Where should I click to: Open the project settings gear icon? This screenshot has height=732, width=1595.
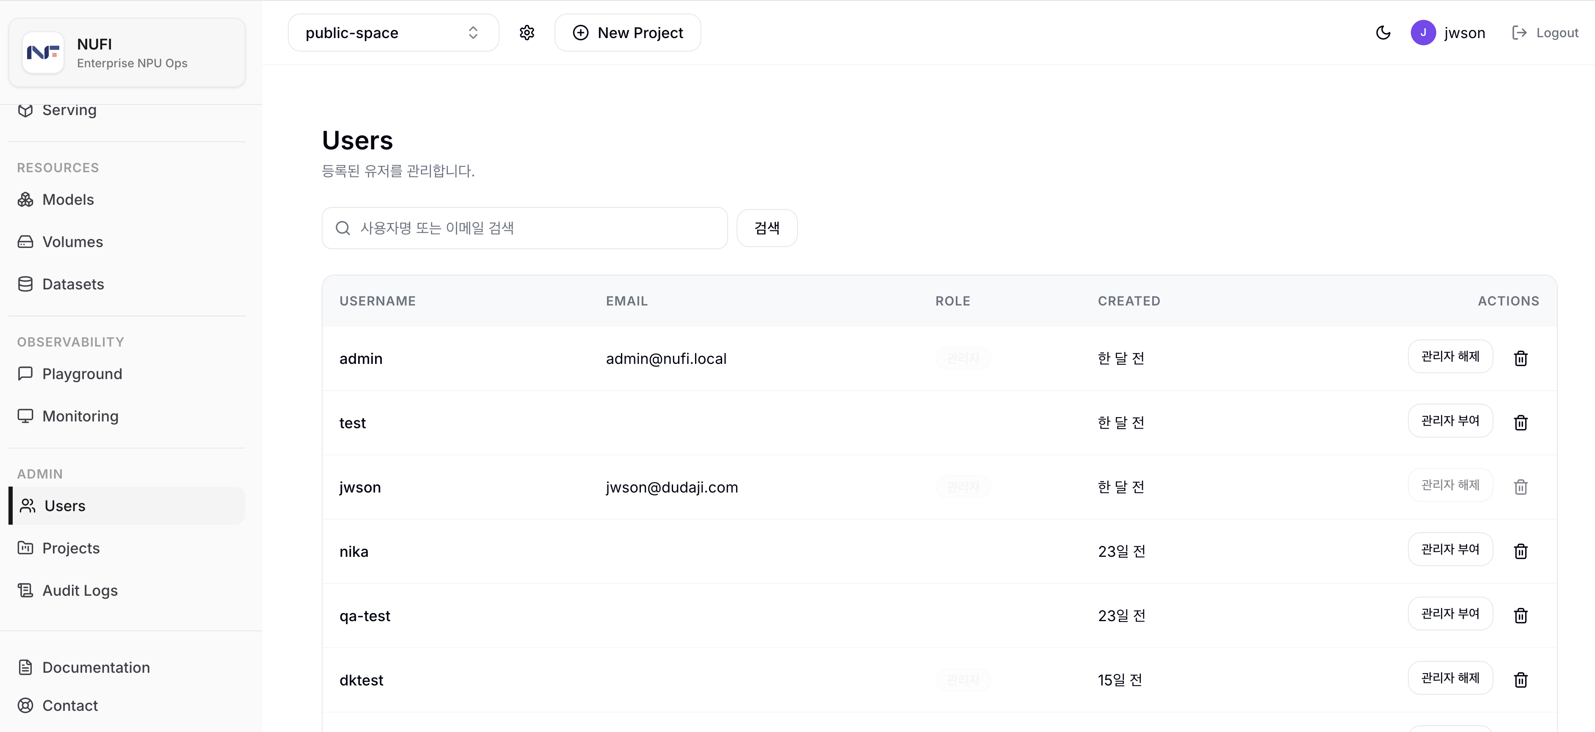[x=527, y=33]
